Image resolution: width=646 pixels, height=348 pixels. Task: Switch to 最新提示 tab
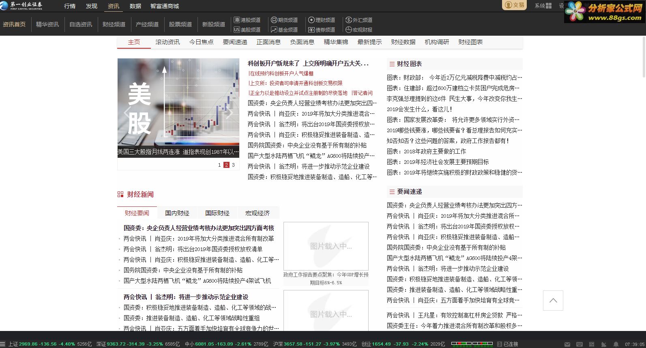coord(369,42)
